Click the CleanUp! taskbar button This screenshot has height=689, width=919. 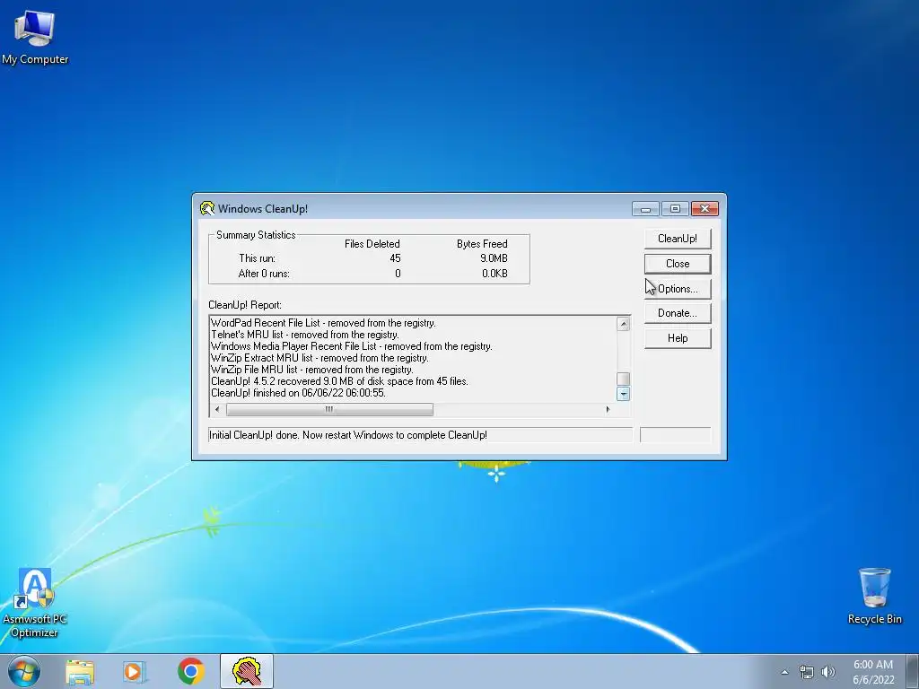[247, 671]
